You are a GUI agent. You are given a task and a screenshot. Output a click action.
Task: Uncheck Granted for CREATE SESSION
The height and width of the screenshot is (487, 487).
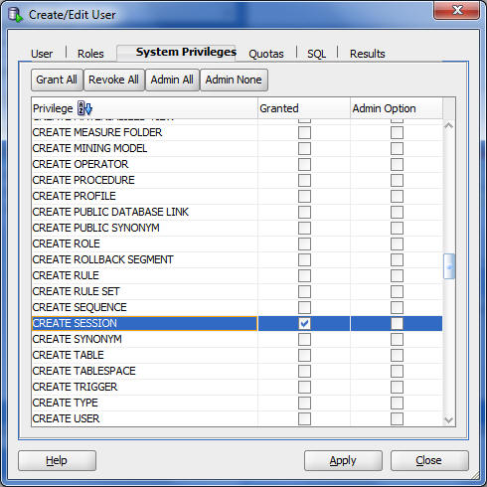click(x=304, y=323)
